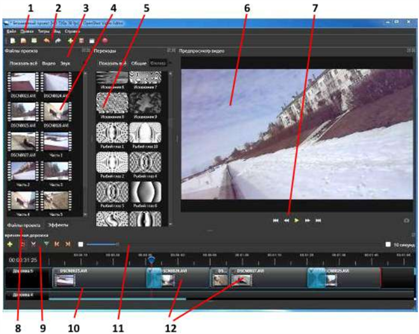
Task: Show Общие transitions only
Action: 138,64
